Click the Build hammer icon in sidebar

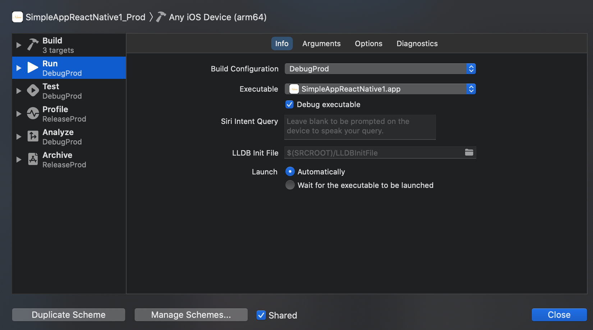(x=33, y=45)
